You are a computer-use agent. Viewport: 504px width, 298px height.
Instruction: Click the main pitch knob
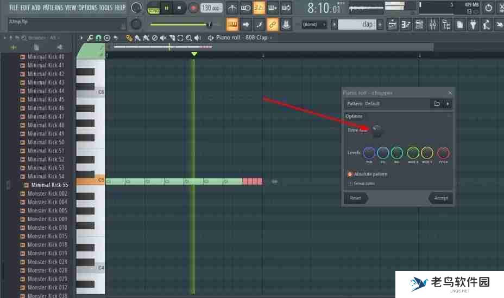(x=136, y=24)
